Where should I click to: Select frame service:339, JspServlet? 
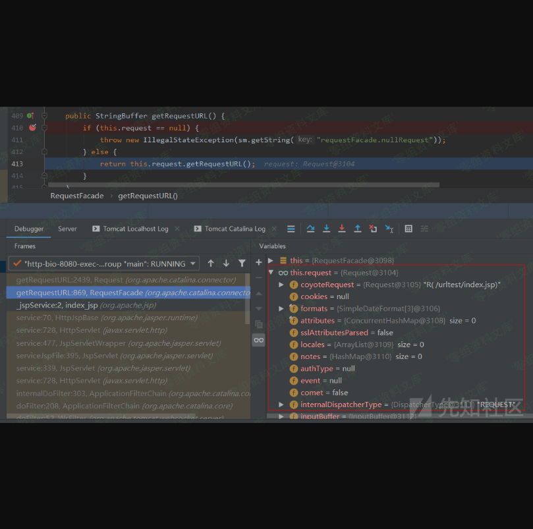pos(128,368)
